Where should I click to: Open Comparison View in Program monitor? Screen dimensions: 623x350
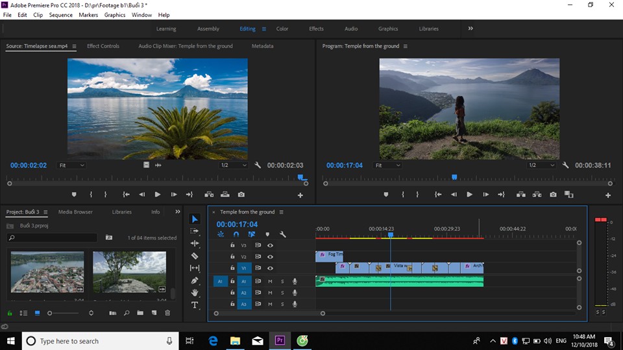tap(569, 195)
